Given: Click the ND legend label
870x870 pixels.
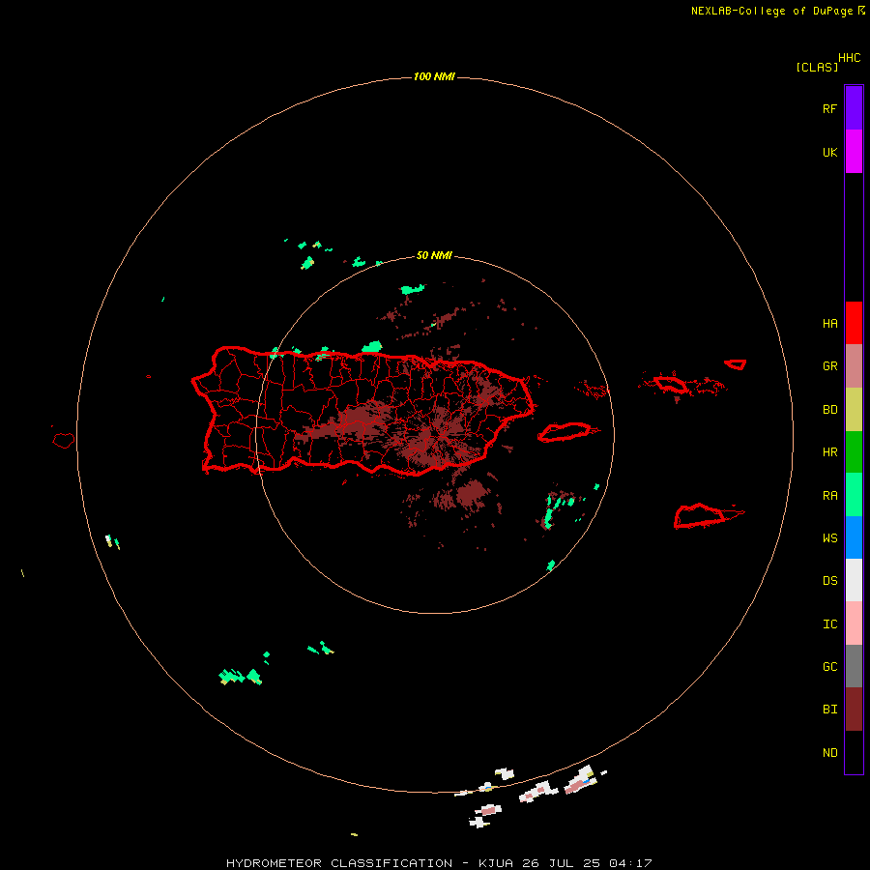Looking at the screenshot, I should (x=829, y=753).
